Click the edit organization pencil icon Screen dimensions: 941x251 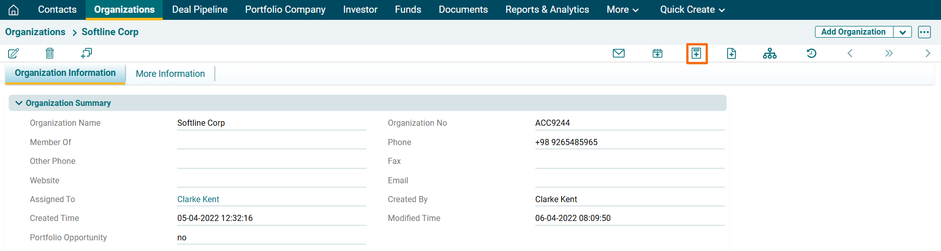point(14,53)
